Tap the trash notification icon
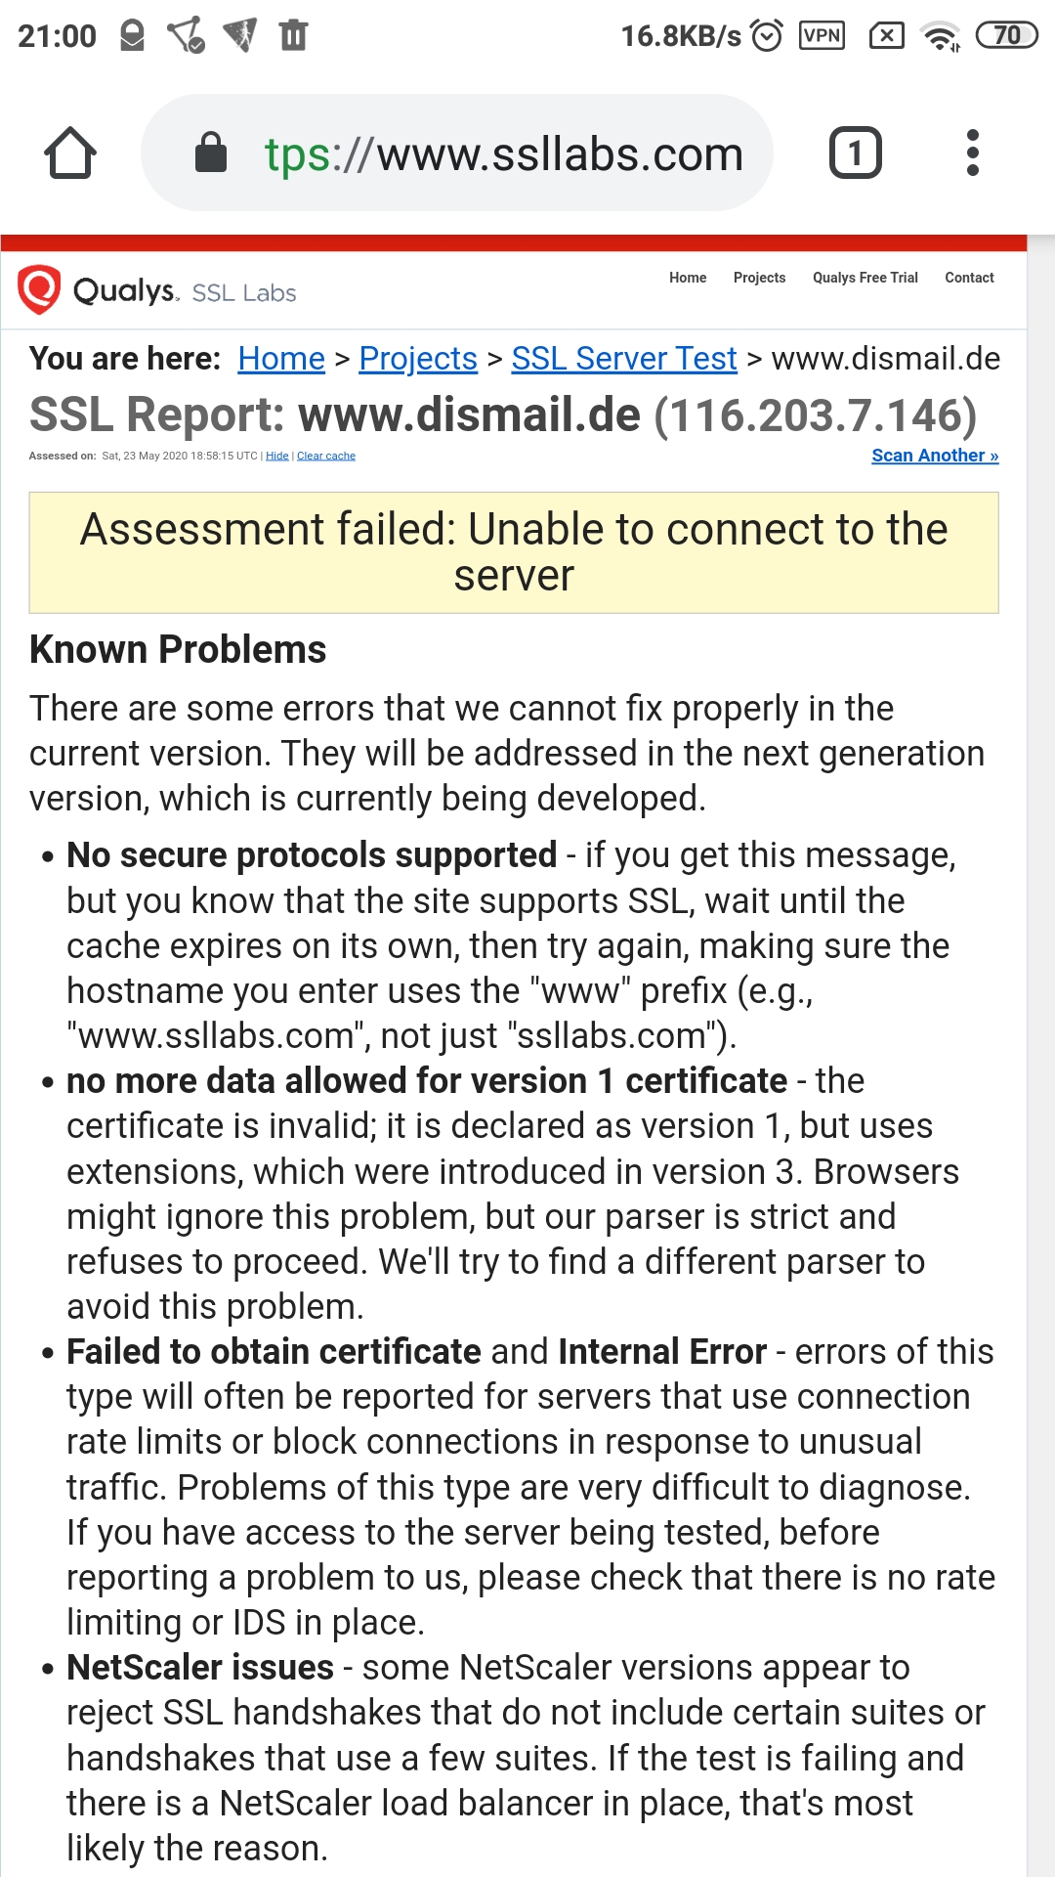This screenshot has height=1877, width=1055. pyautogui.click(x=292, y=35)
